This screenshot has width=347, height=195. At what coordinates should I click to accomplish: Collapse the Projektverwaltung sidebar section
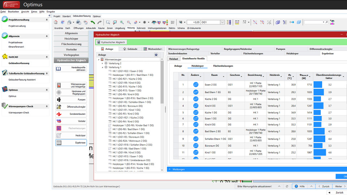47,20
